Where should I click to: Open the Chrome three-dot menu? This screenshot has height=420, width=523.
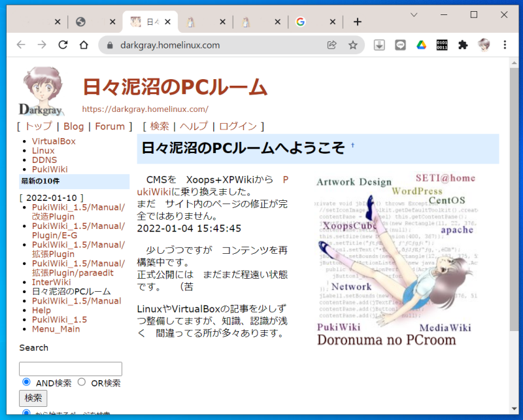tap(505, 44)
